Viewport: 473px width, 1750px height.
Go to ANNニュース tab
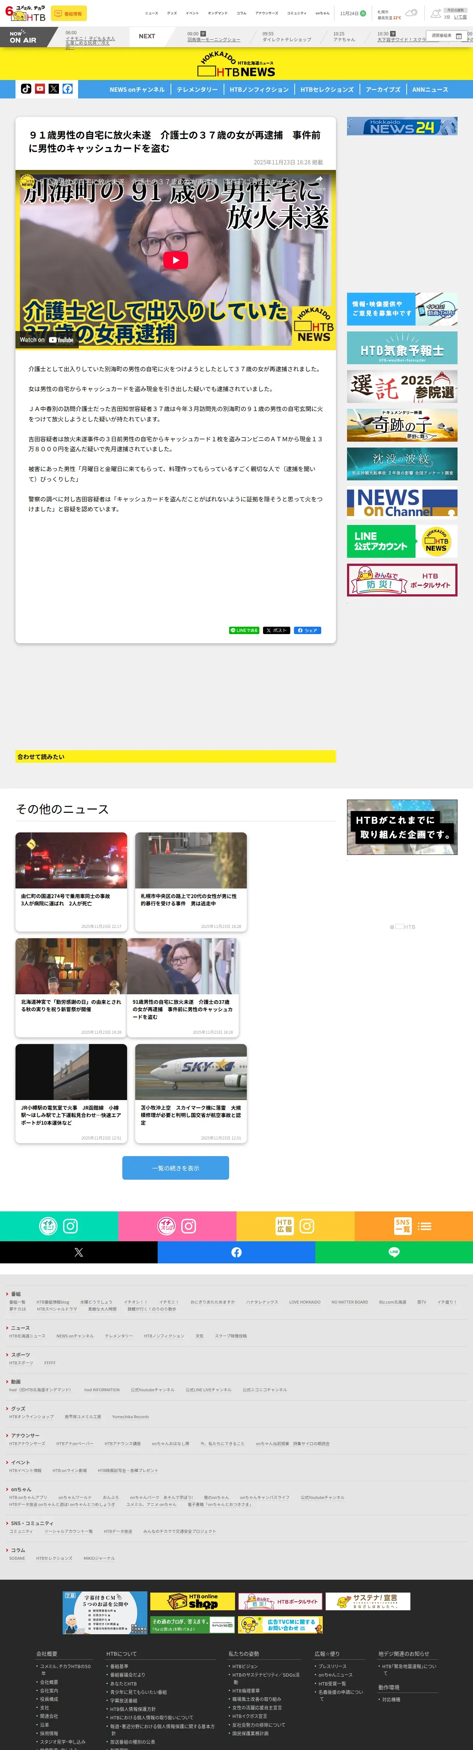(430, 90)
